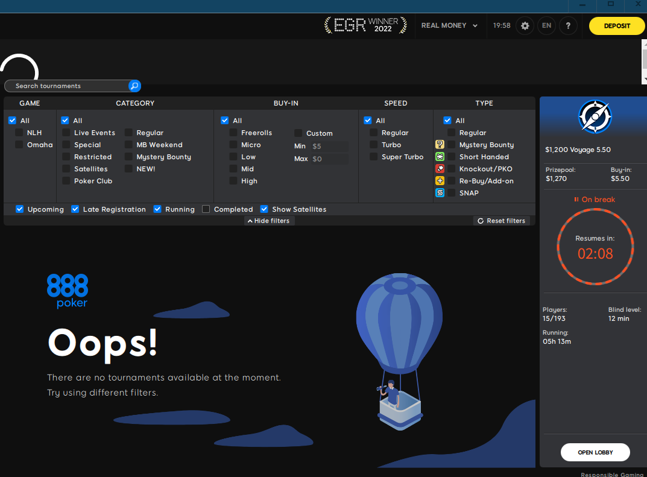The height and width of the screenshot is (477, 647).
Task: Toggle the NLH game checkbox
Action: click(19, 133)
